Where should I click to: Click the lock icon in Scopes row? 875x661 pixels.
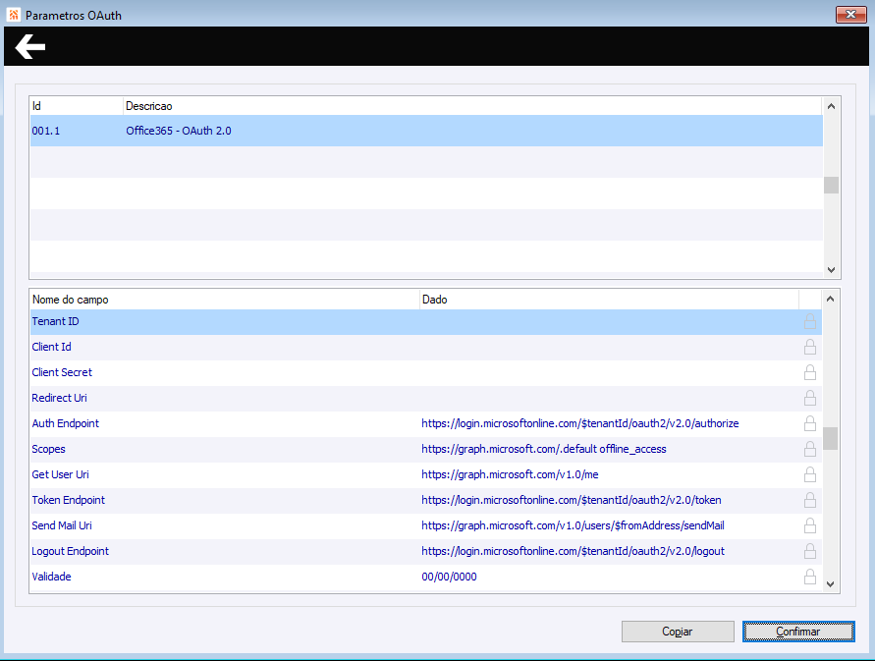810,449
